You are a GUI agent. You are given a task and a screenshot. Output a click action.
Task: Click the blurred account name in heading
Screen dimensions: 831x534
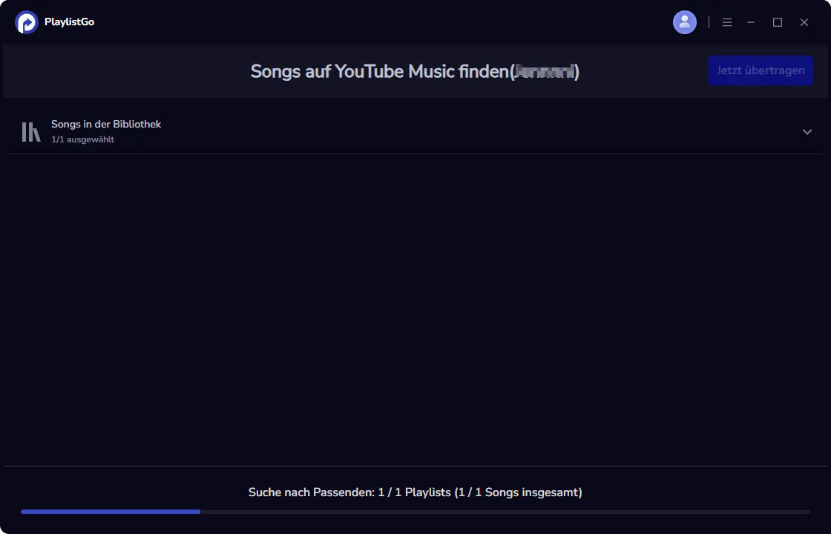tap(545, 71)
